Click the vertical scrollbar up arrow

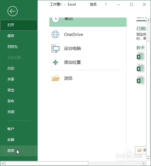[x=148, y=20]
